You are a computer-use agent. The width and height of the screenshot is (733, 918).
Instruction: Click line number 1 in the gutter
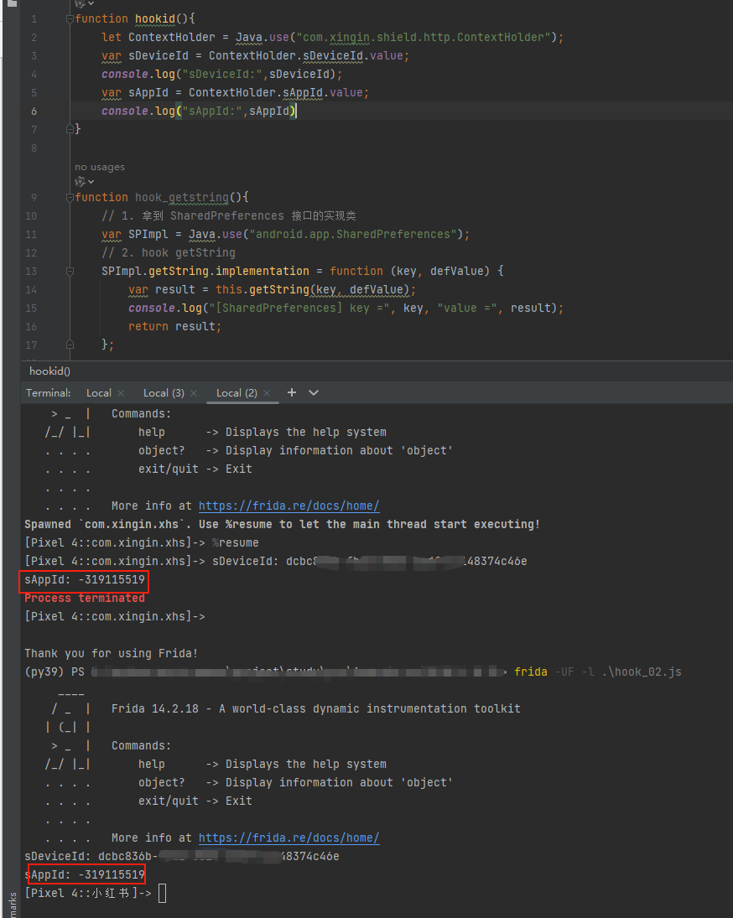(x=34, y=18)
